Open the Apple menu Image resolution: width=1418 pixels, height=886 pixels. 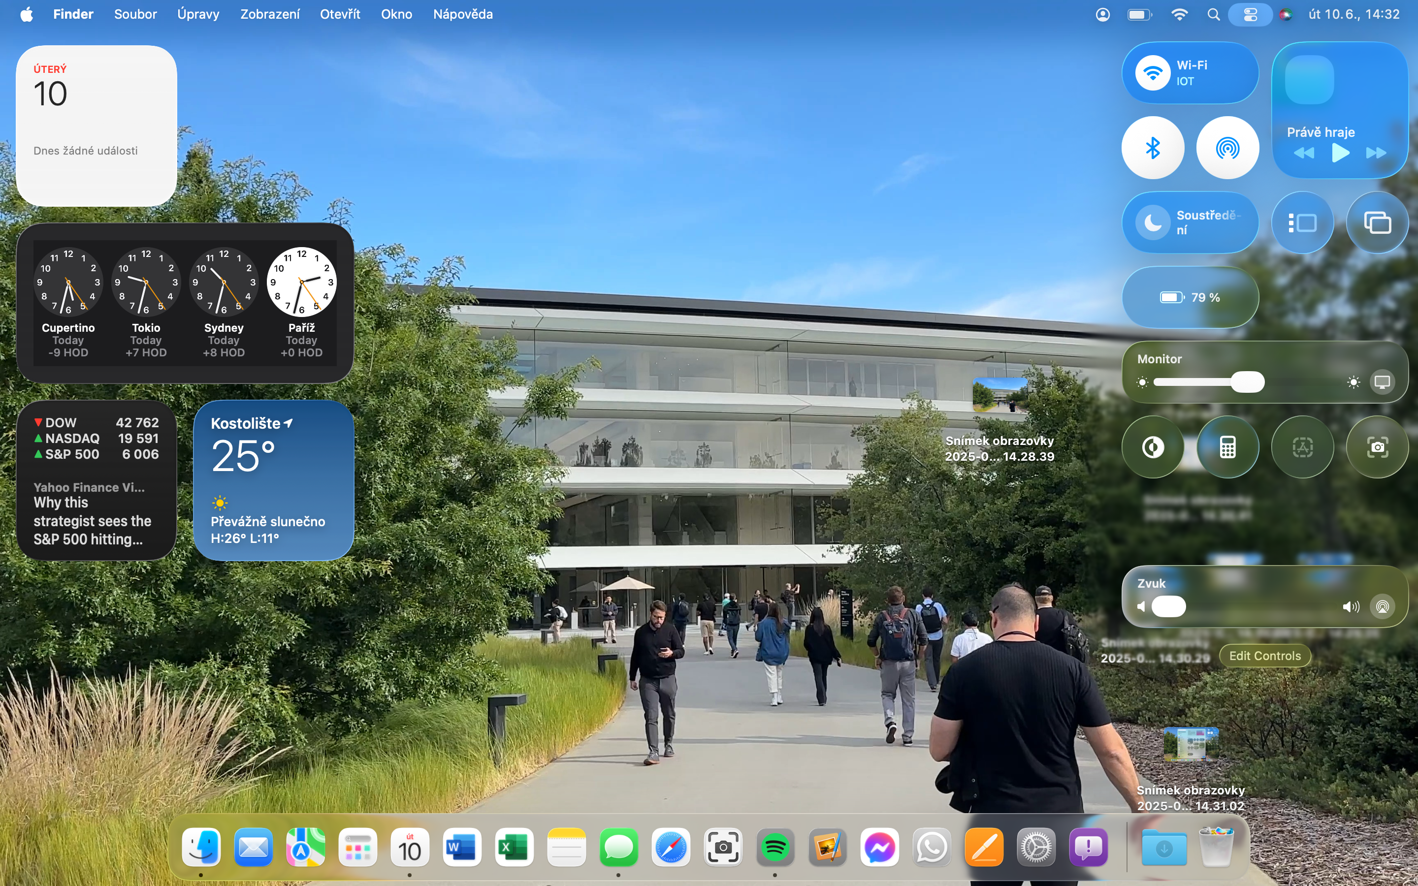[27, 14]
